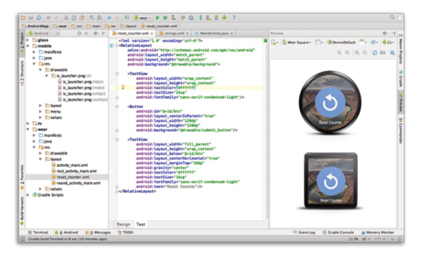Screen dimensions: 422x260
Task: Click the Zoom in icon in Preview
Action: pos(357,52)
